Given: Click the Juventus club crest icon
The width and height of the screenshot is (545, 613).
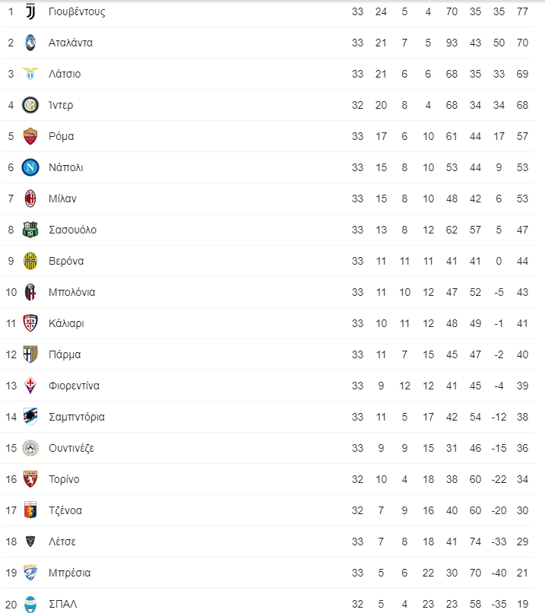Looking at the screenshot, I should click(x=30, y=11).
